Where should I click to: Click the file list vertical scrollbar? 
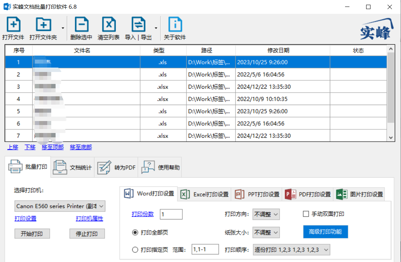pos(391,93)
